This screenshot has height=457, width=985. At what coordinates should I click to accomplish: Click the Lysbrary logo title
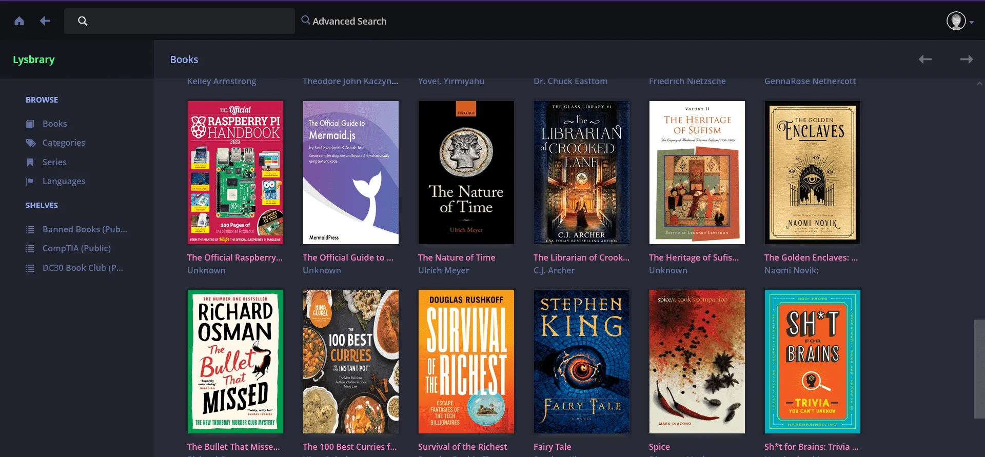(x=34, y=59)
